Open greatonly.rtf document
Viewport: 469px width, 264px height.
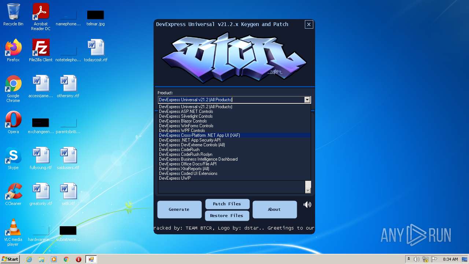[41, 194]
